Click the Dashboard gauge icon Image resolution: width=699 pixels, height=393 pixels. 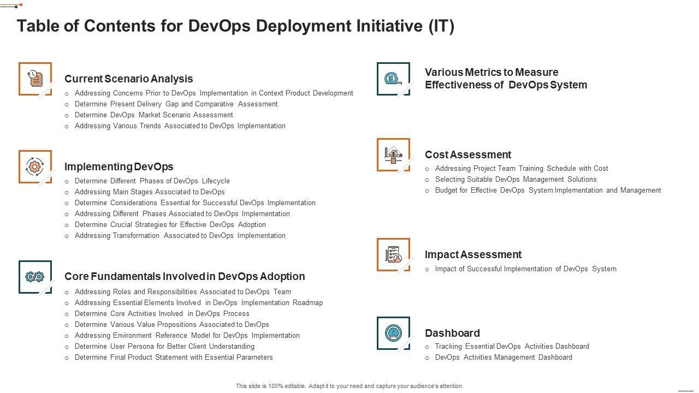click(x=393, y=333)
